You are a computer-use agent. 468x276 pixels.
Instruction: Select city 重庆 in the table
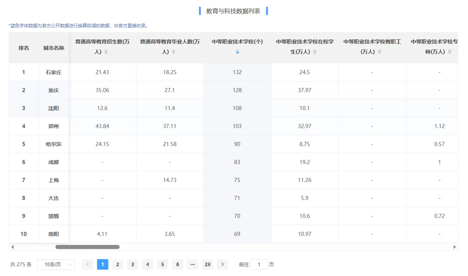54,90
